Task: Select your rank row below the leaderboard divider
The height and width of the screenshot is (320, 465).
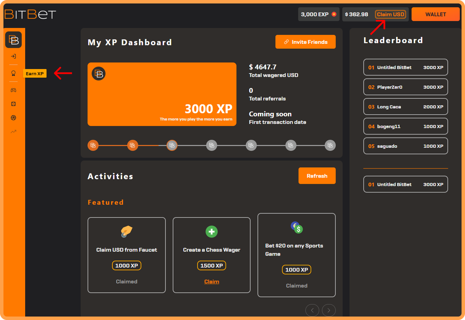Action: pyautogui.click(x=406, y=184)
